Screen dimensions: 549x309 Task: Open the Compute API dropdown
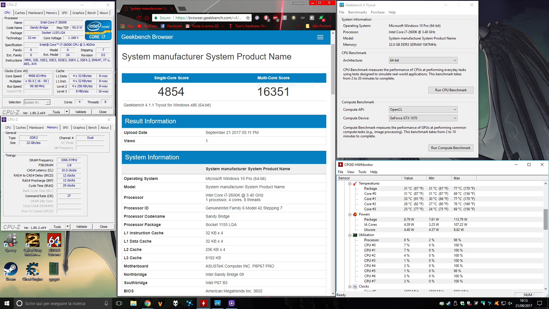[423, 110]
